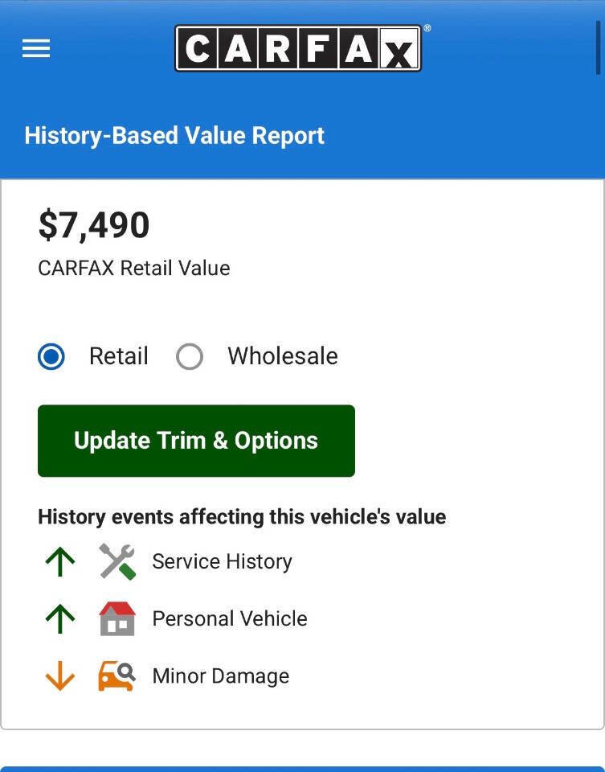Click the CARFAX logo
The width and height of the screenshot is (605, 772).
tap(299, 49)
